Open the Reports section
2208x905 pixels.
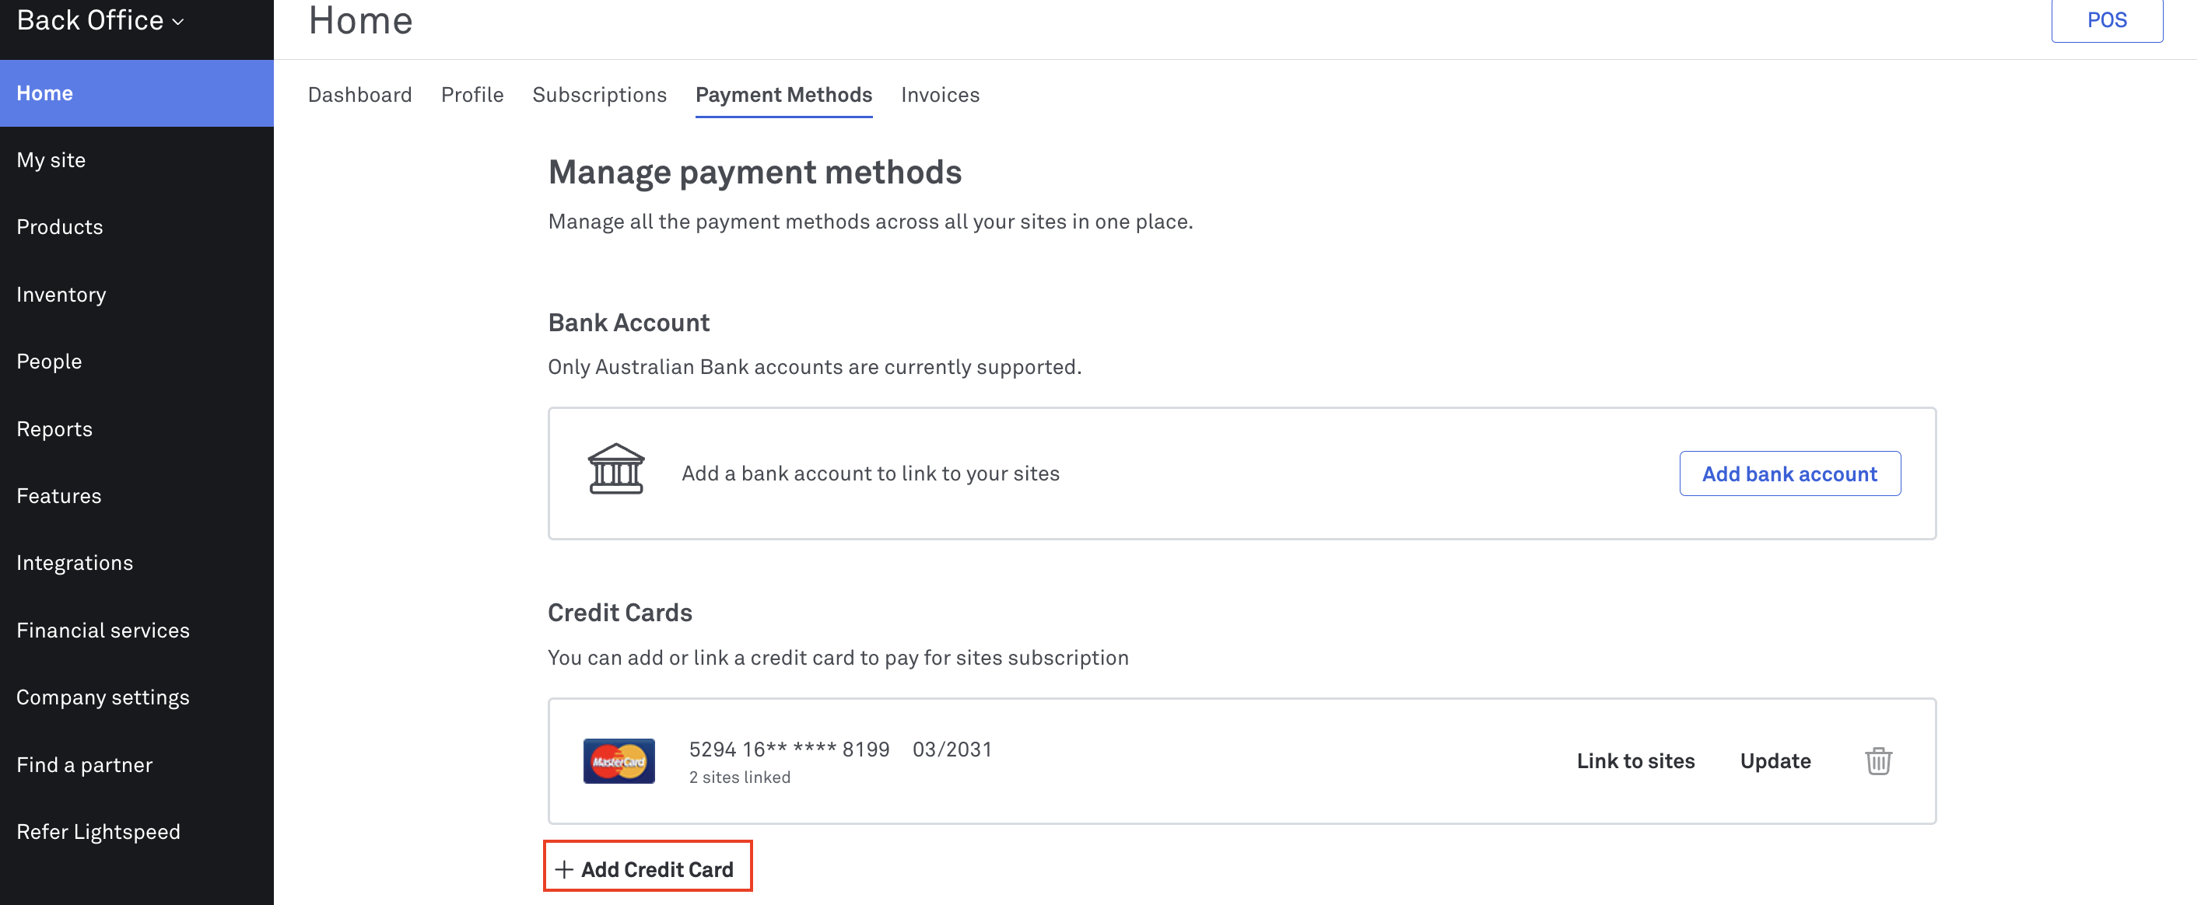[x=54, y=428]
